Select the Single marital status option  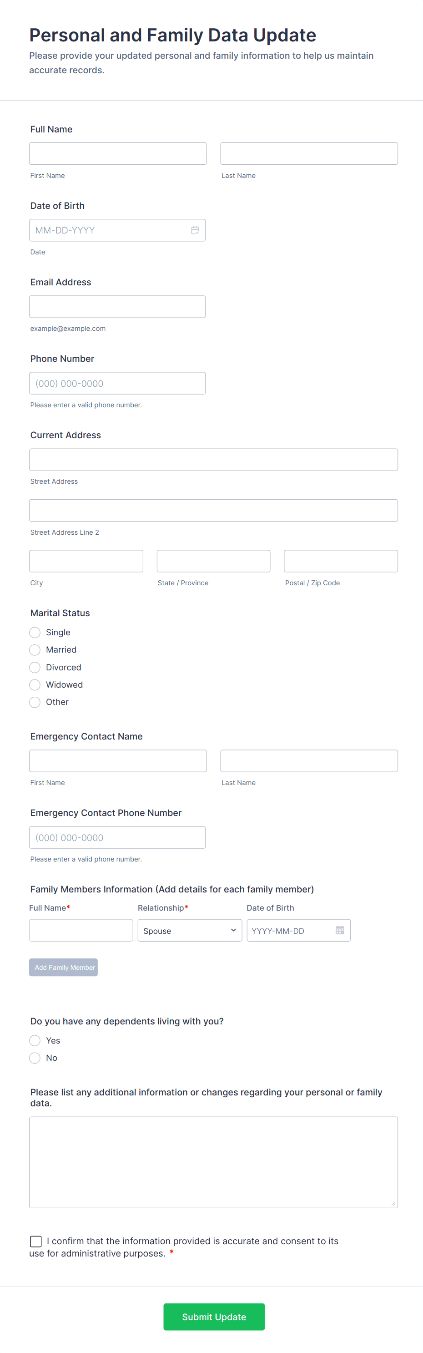(35, 633)
